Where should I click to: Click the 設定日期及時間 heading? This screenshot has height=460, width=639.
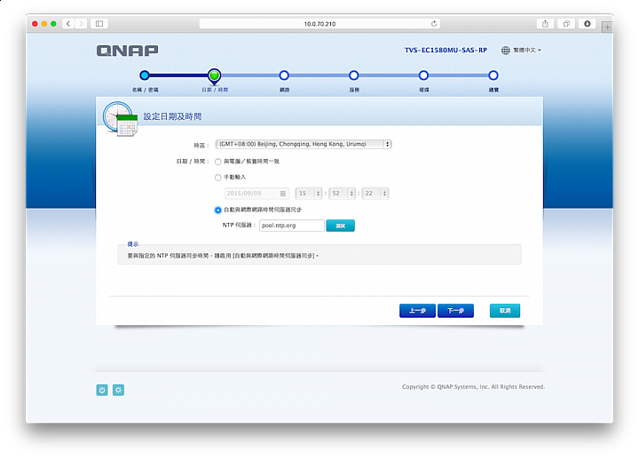tap(172, 116)
